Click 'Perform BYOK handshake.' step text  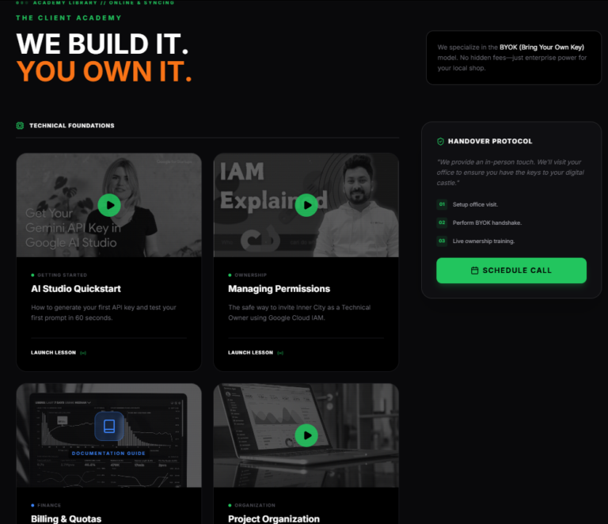tap(487, 222)
